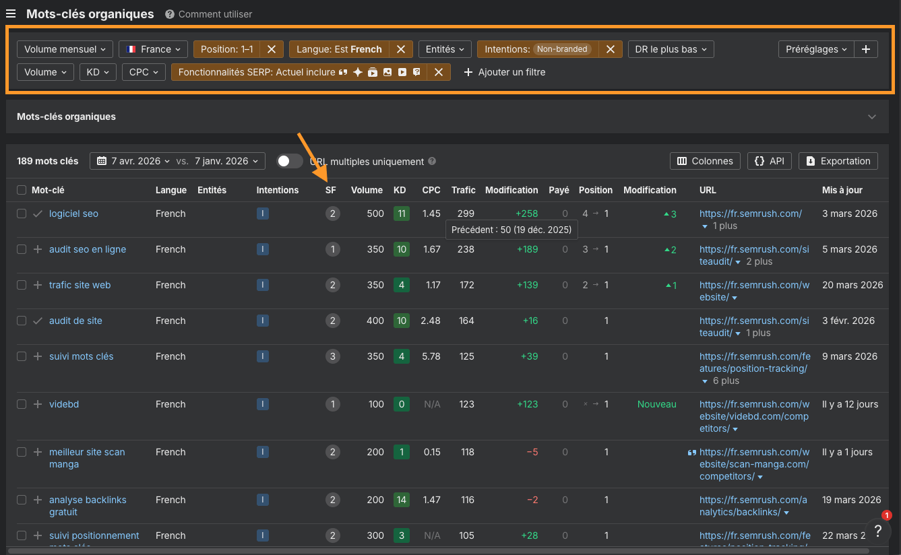Image resolution: width=901 pixels, height=555 pixels.
Task: Open the DR le plus bas filter
Action: [x=671, y=48]
